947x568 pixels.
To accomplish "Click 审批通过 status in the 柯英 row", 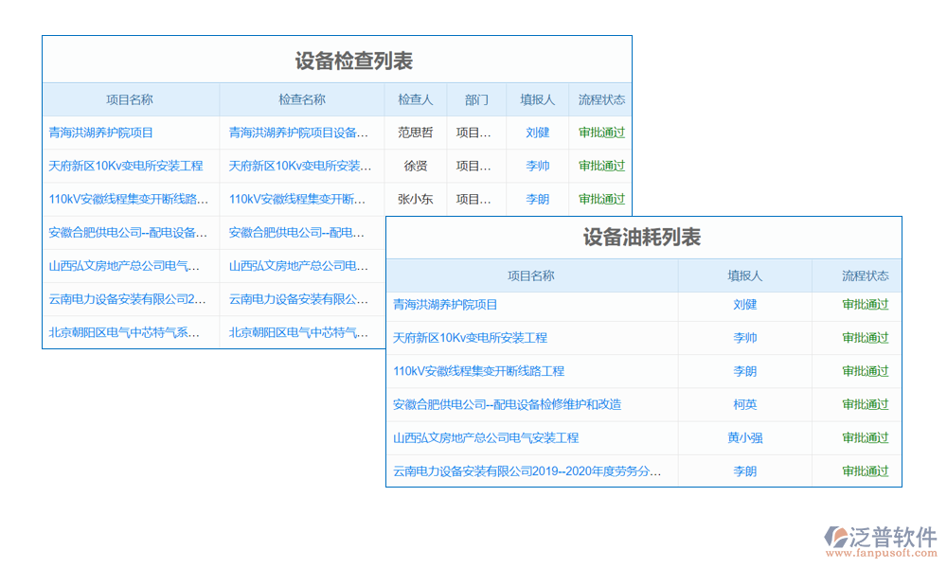I will click(x=866, y=404).
